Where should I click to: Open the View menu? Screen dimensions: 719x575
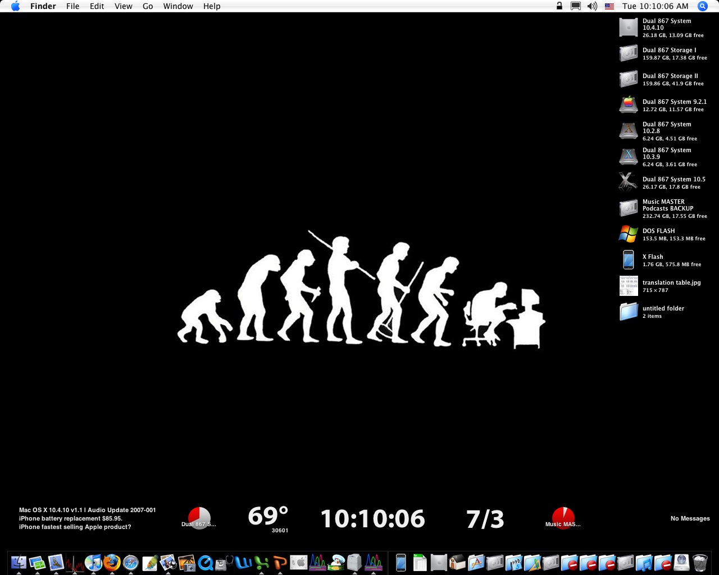[124, 6]
